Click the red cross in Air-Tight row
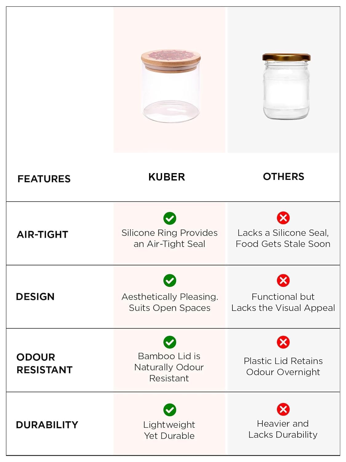The image size is (346, 462). coord(283,218)
